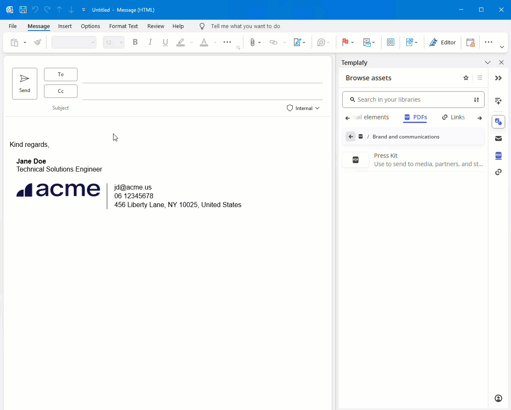Click into the Cc recipients field

[202, 93]
